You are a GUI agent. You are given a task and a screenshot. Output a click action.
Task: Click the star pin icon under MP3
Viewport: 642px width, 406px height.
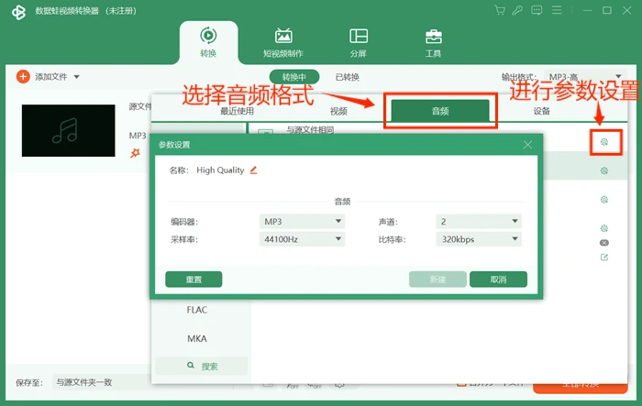[135, 153]
